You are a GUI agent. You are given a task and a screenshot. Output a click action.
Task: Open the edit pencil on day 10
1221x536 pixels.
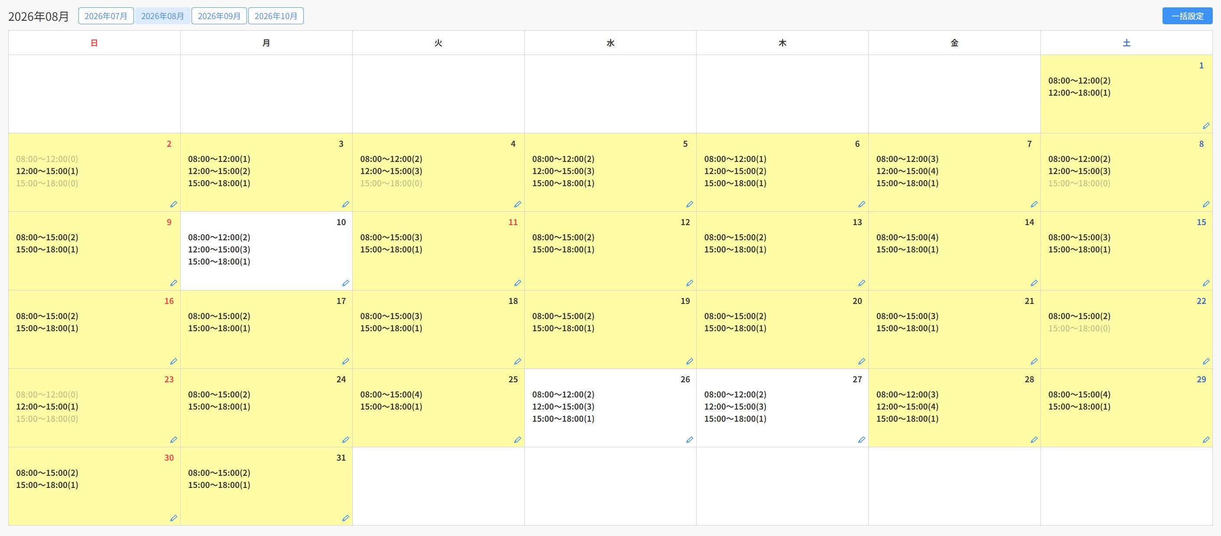(x=345, y=283)
